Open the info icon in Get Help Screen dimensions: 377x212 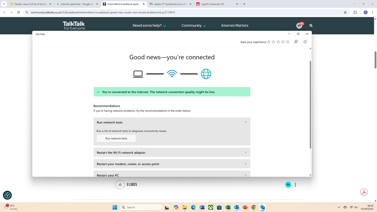click(x=305, y=42)
